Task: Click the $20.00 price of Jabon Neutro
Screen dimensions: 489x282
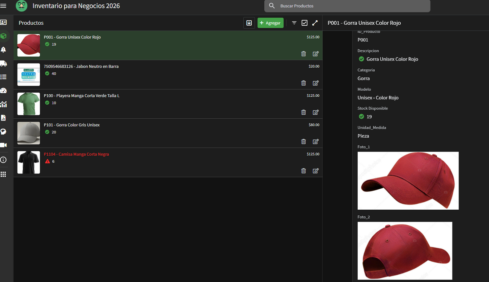Action: [314, 66]
